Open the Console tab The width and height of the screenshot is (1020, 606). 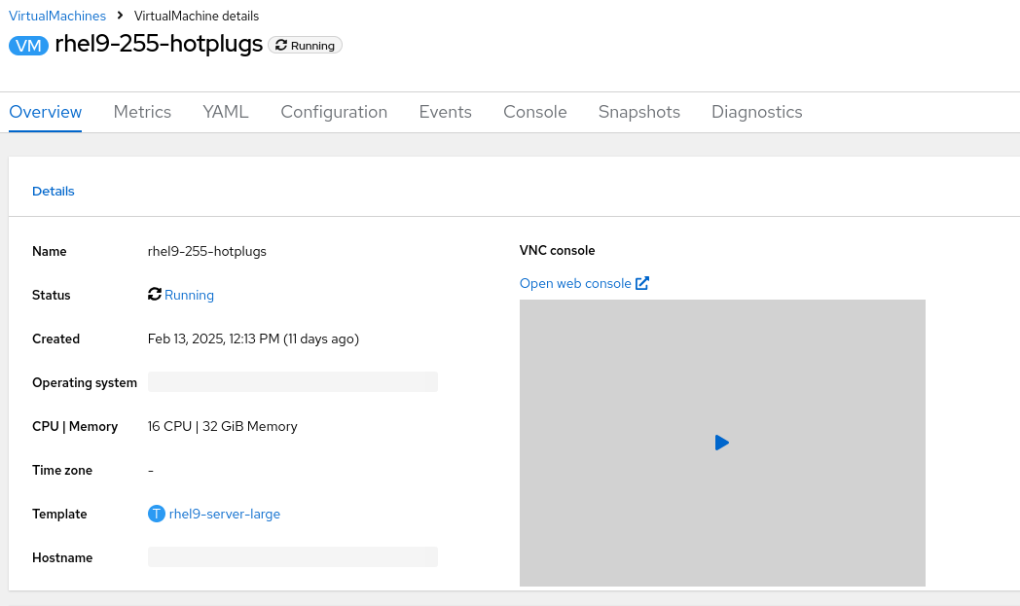(x=534, y=112)
